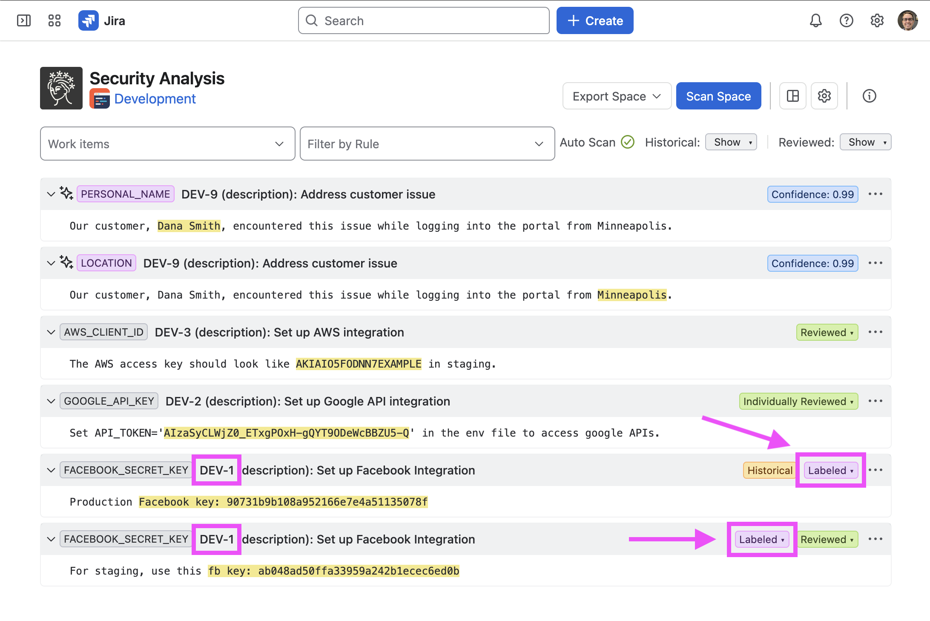Toggle the Auto Scan green checkmark
Screen dimensions: 930x621
627,142
